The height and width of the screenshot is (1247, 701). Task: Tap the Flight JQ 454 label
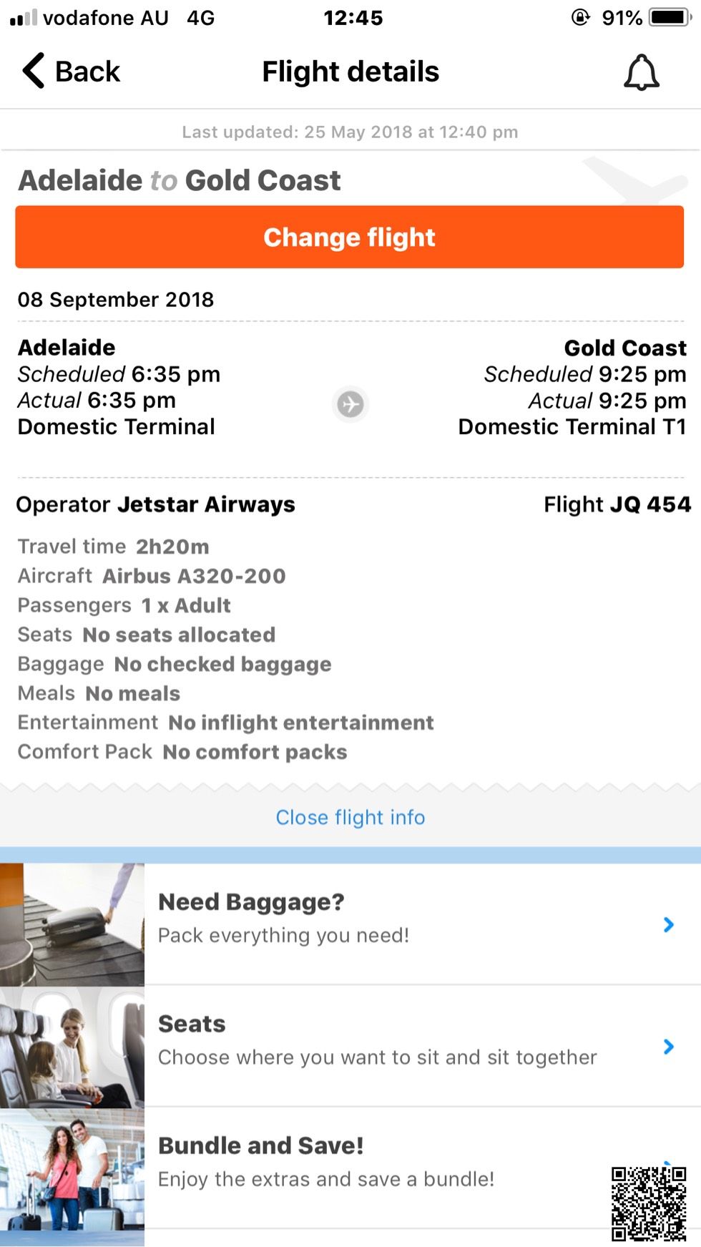pyautogui.click(x=617, y=504)
